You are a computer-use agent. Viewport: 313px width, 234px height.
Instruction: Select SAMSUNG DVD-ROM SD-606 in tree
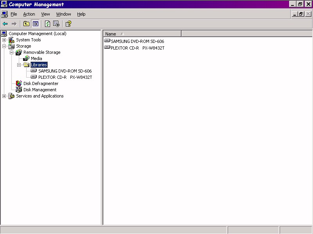[65, 71]
